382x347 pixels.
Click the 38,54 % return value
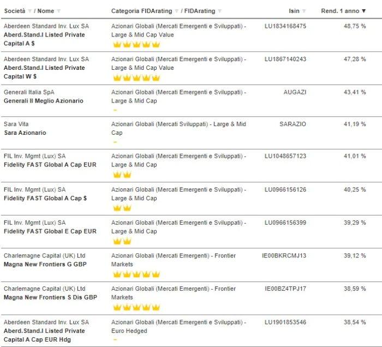[x=355, y=322]
